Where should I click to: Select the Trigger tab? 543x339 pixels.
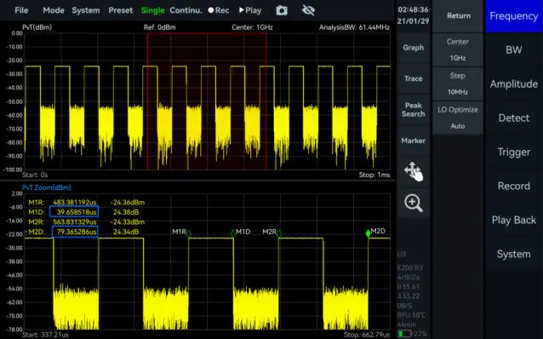(514, 152)
